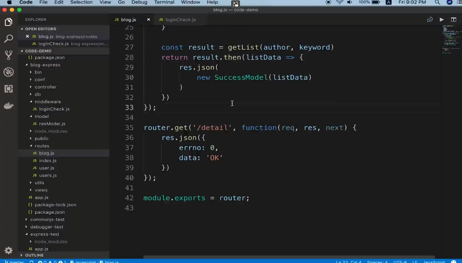Viewport: 462px width, 263px height.
Task: Click the feedback smiley in status bar
Action: (x=453, y=261)
